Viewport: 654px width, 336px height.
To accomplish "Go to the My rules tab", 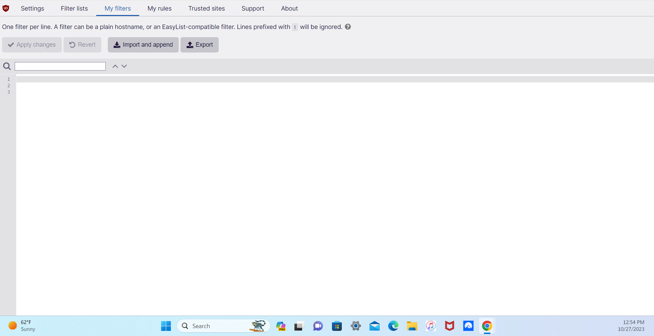I will pos(159,9).
